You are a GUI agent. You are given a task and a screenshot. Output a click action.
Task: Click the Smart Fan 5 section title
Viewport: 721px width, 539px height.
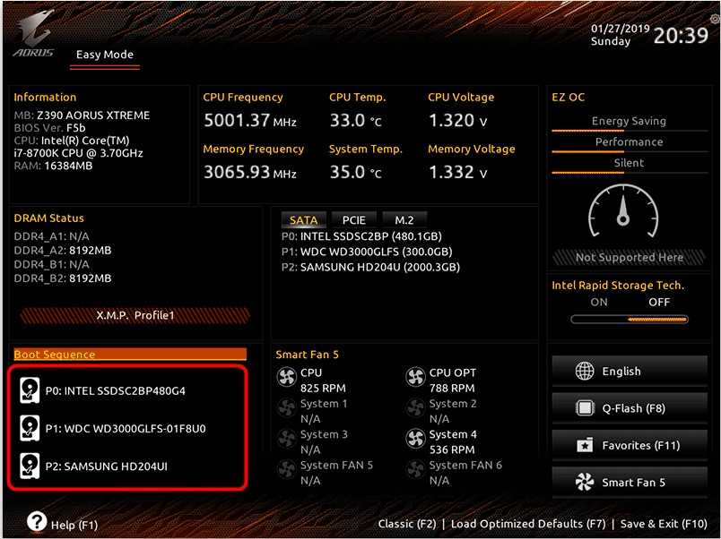coord(308,355)
